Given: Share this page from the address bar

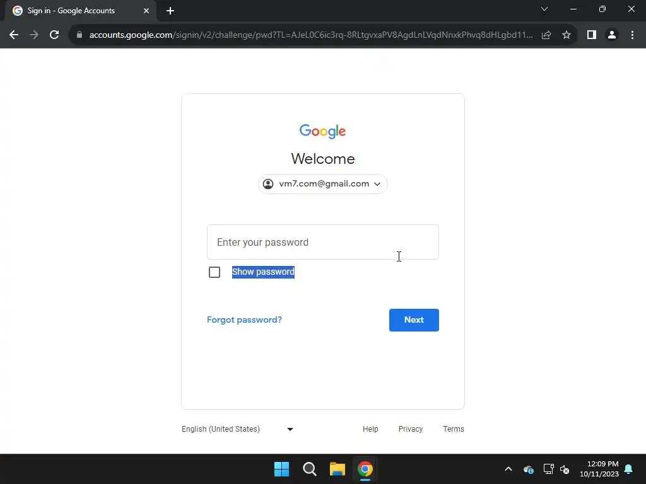Looking at the screenshot, I should pyautogui.click(x=546, y=35).
